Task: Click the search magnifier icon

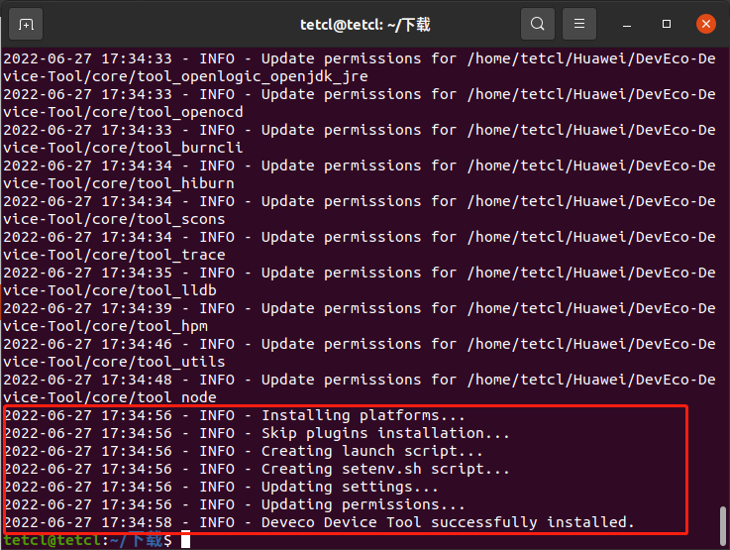Action: 537,24
